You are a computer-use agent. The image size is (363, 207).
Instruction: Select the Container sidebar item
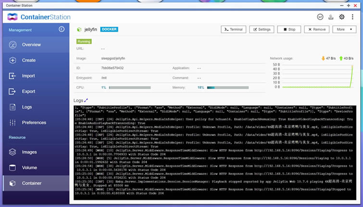(x=36, y=183)
